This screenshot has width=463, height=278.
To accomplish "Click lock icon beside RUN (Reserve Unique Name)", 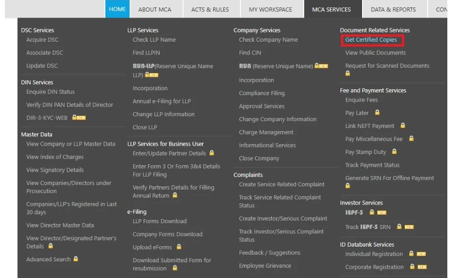I will (x=317, y=65).
